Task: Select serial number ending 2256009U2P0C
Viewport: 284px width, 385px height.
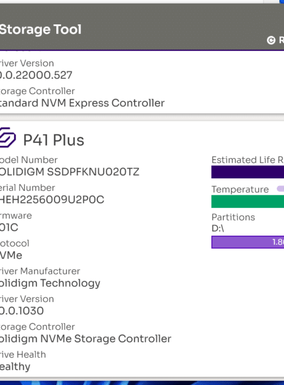Action: point(52,200)
